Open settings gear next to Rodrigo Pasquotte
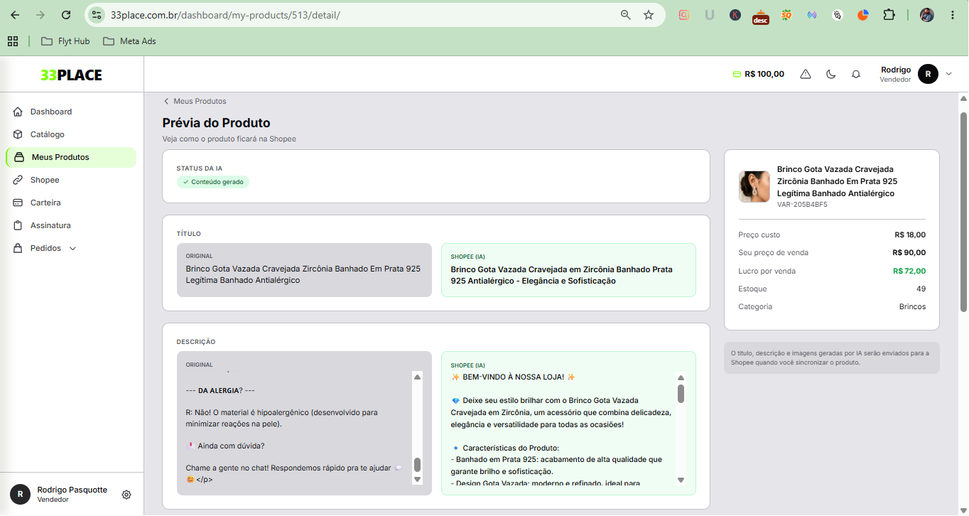The height and width of the screenshot is (516, 969). [x=126, y=495]
